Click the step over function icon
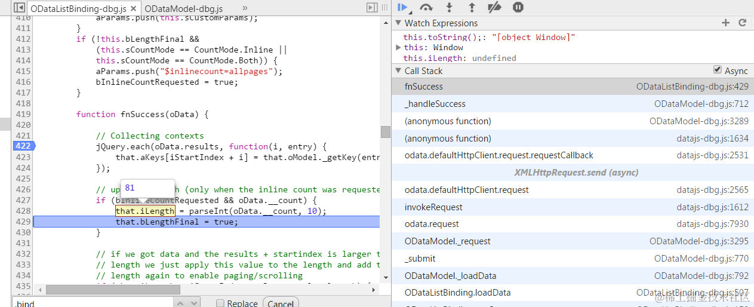 426,8
